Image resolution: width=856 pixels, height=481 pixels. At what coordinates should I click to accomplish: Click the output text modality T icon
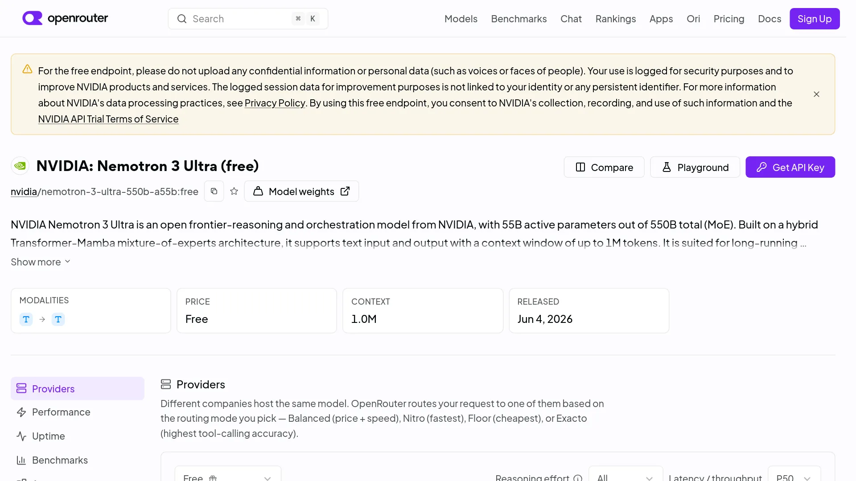pos(58,319)
